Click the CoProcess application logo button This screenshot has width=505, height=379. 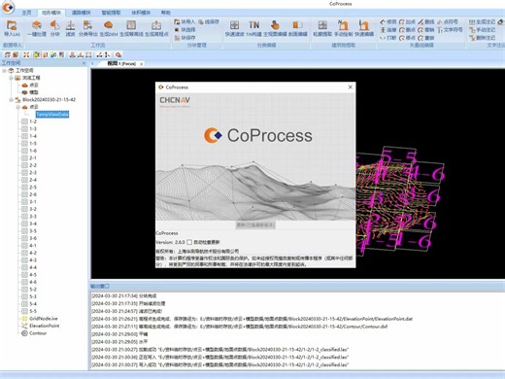(x=9, y=8)
